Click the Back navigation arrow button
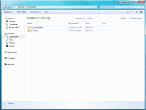146x110 pixels. click(4, 7)
